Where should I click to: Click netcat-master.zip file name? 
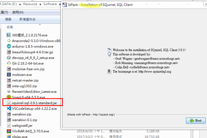(x=25, y=81)
